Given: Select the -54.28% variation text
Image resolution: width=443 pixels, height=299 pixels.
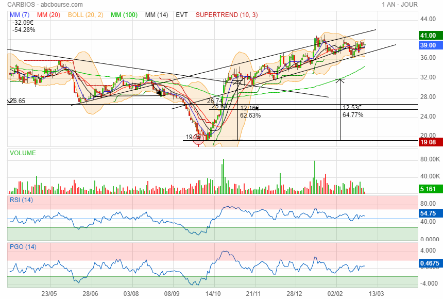Looking at the screenshot, I should 24,30.
